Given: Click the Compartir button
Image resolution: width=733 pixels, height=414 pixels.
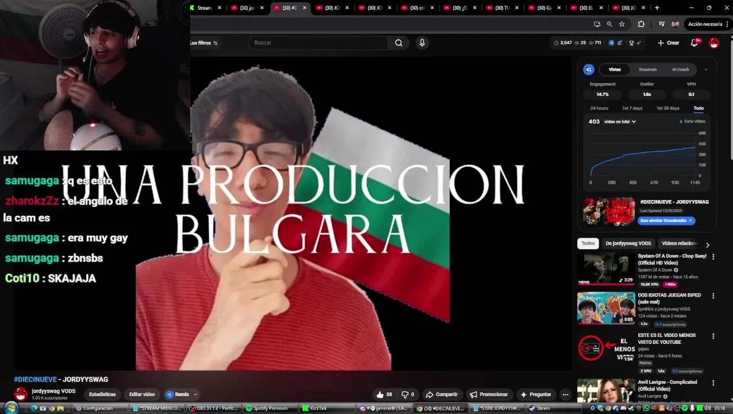Looking at the screenshot, I should [442, 394].
